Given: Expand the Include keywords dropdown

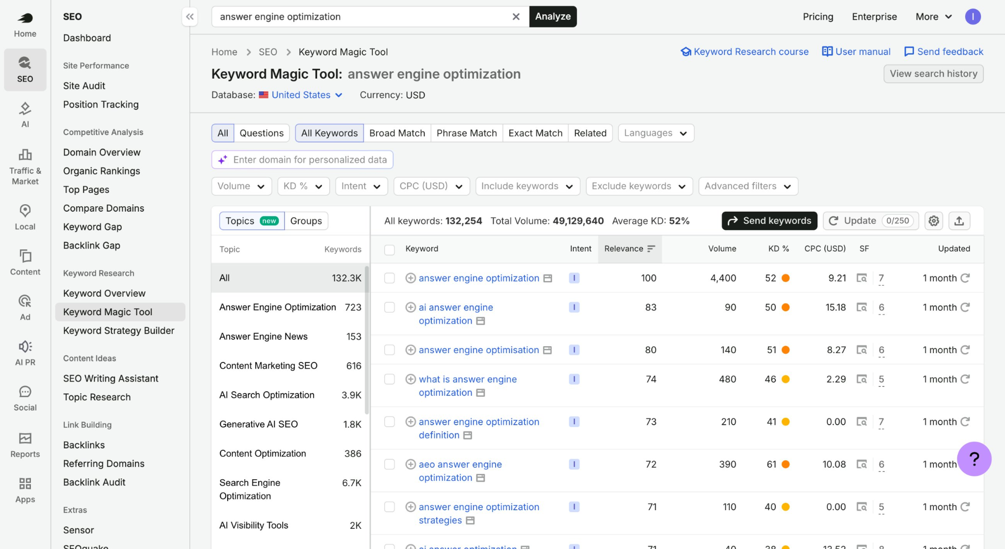Looking at the screenshot, I should point(528,186).
